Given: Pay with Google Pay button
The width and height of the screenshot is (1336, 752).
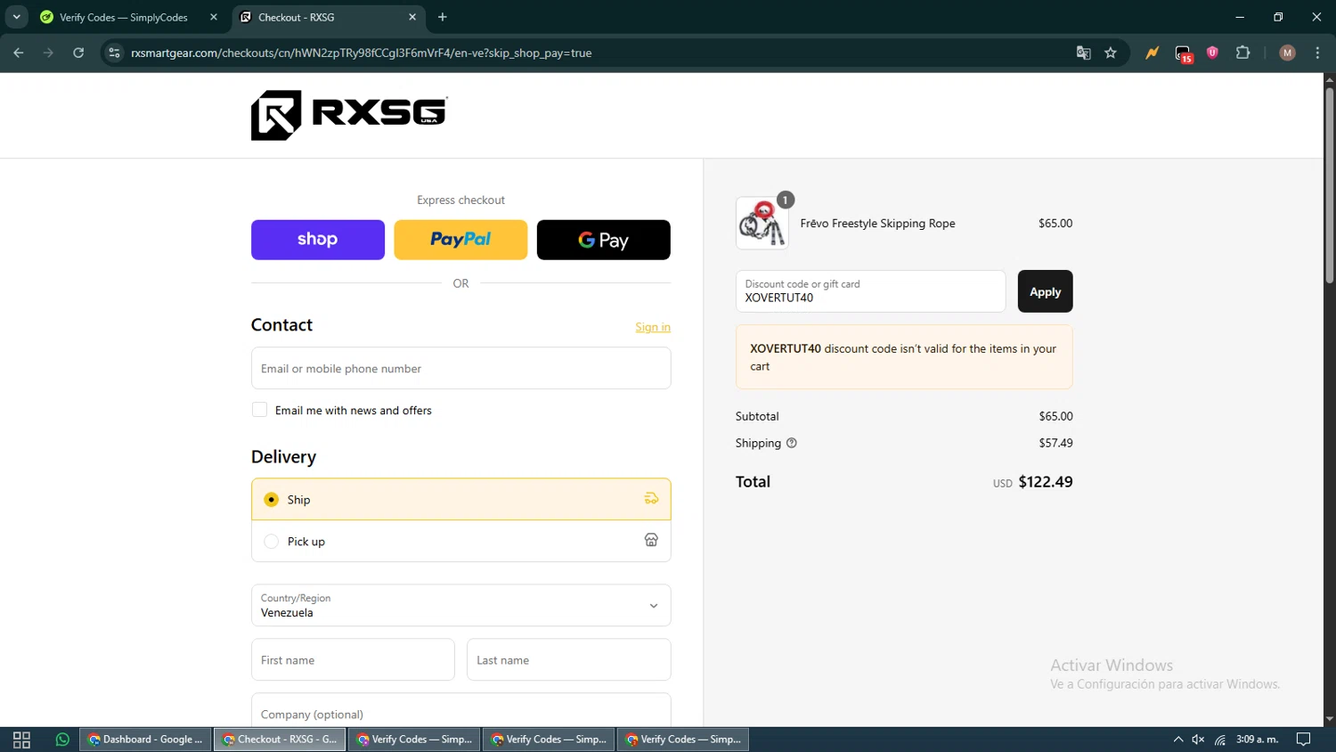Looking at the screenshot, I should point(604,240).
